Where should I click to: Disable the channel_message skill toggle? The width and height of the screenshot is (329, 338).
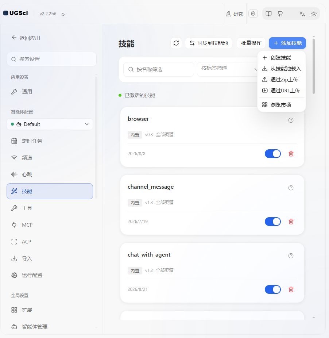point(273,222)
